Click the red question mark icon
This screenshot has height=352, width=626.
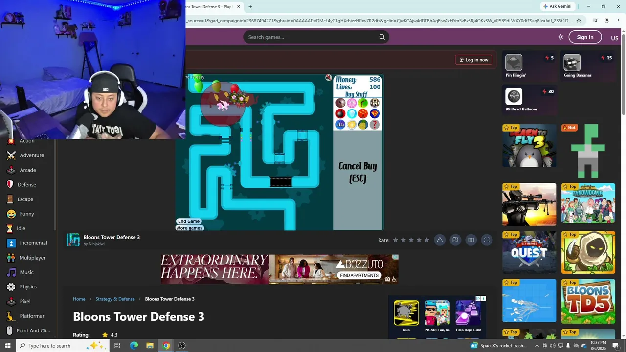375,125
